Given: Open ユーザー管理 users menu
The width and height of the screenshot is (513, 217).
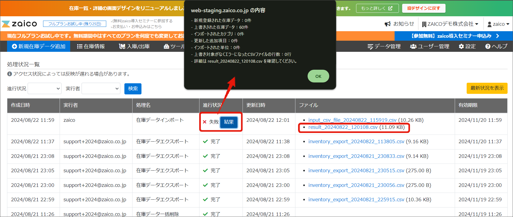Looking at the screenshot, I should click(430, 46).
